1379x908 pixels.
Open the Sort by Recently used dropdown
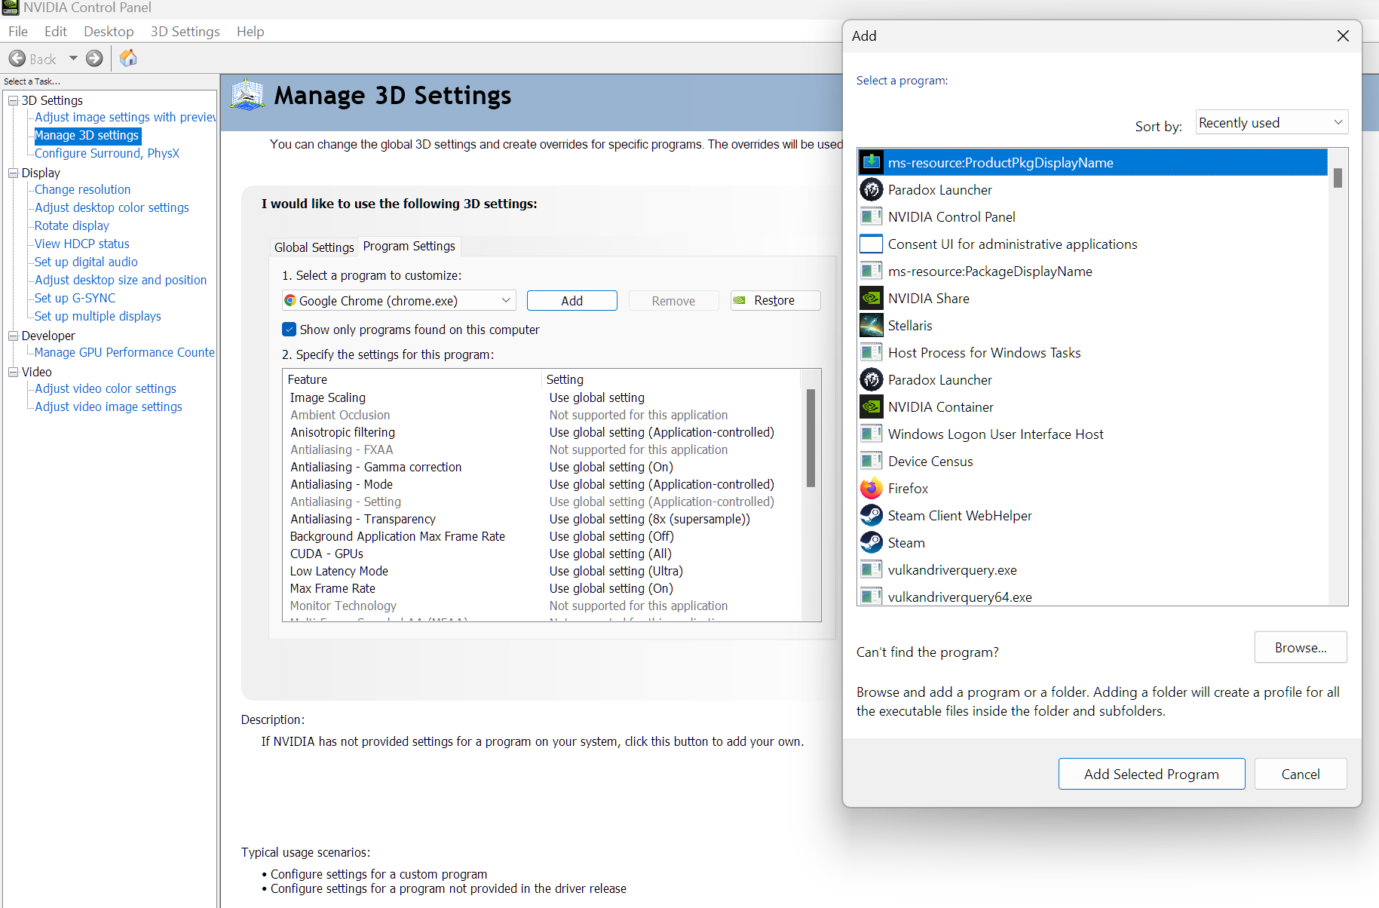(1272, 122)
